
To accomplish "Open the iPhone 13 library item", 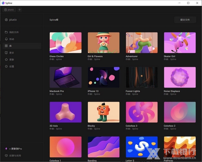I will pos(103,77).
